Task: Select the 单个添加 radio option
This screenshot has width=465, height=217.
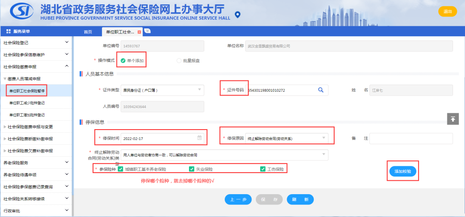Action: (x=123, y=60)
